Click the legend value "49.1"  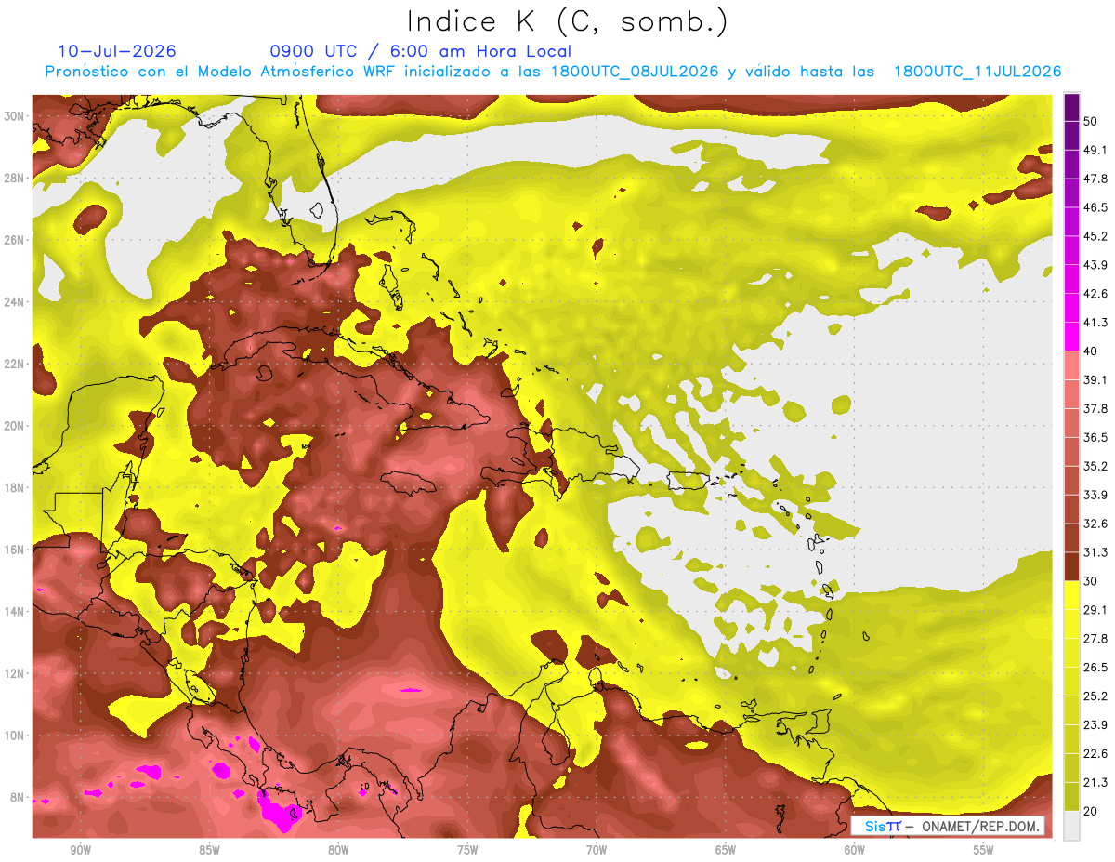(1095, 150)
